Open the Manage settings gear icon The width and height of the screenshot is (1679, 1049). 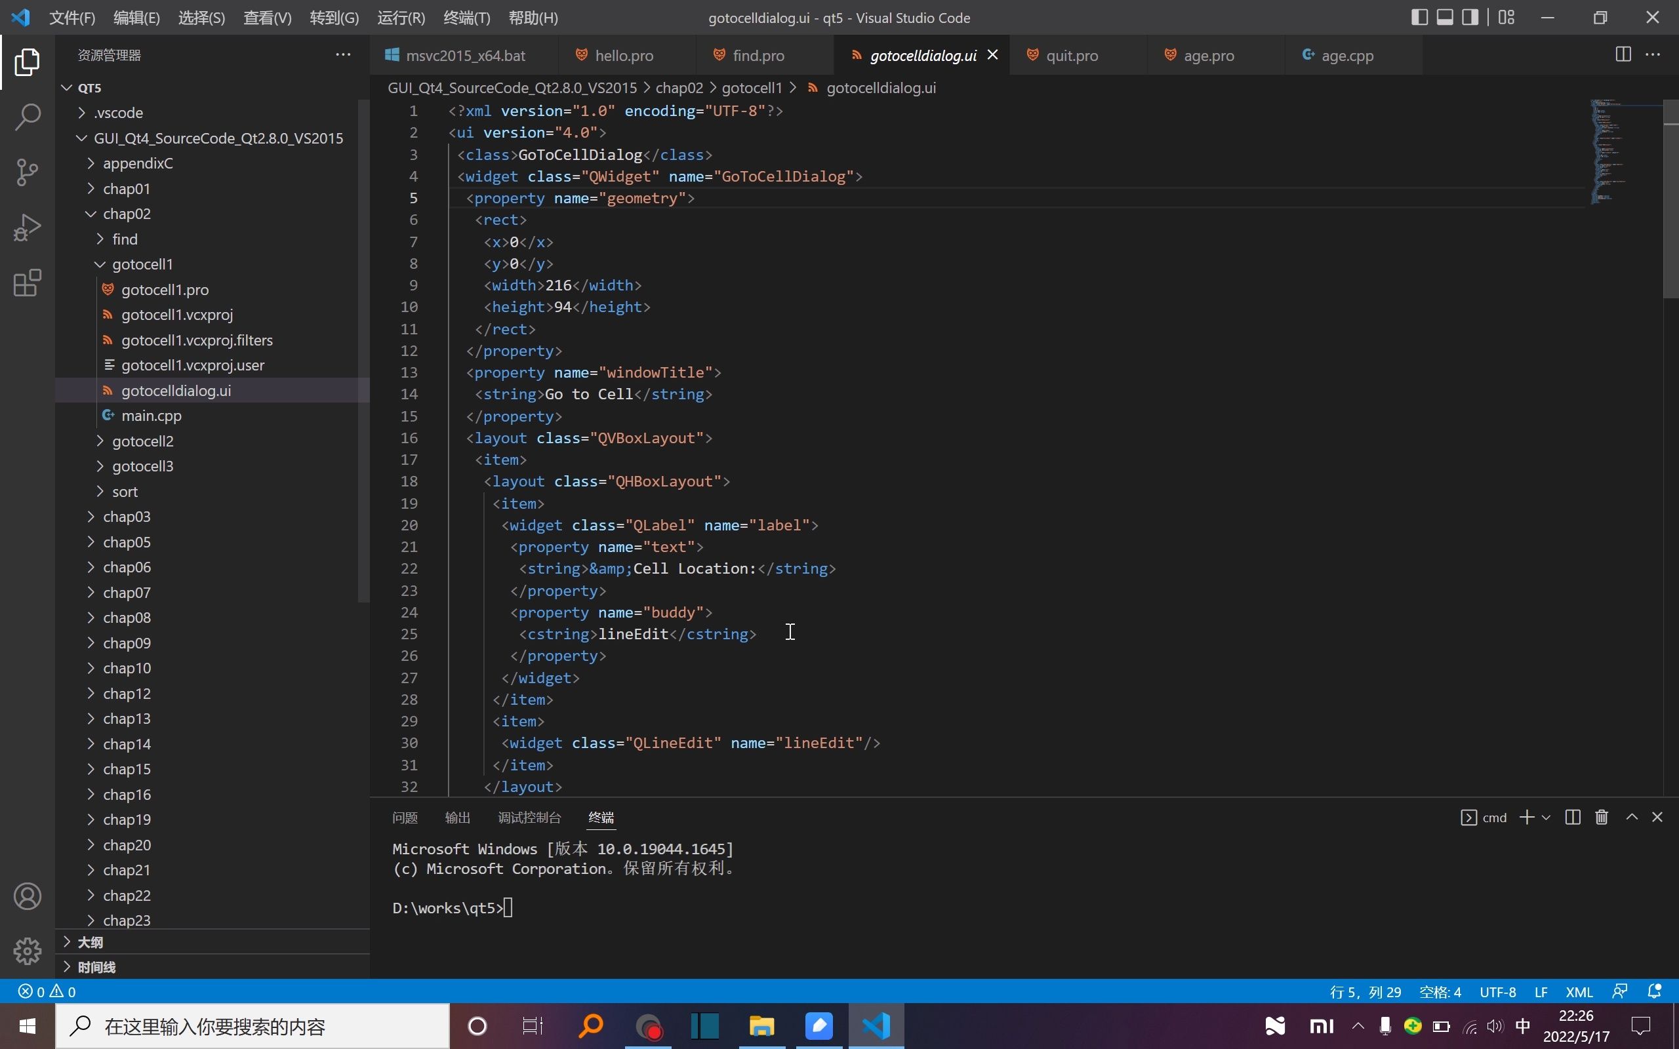(x=26, y=951)
